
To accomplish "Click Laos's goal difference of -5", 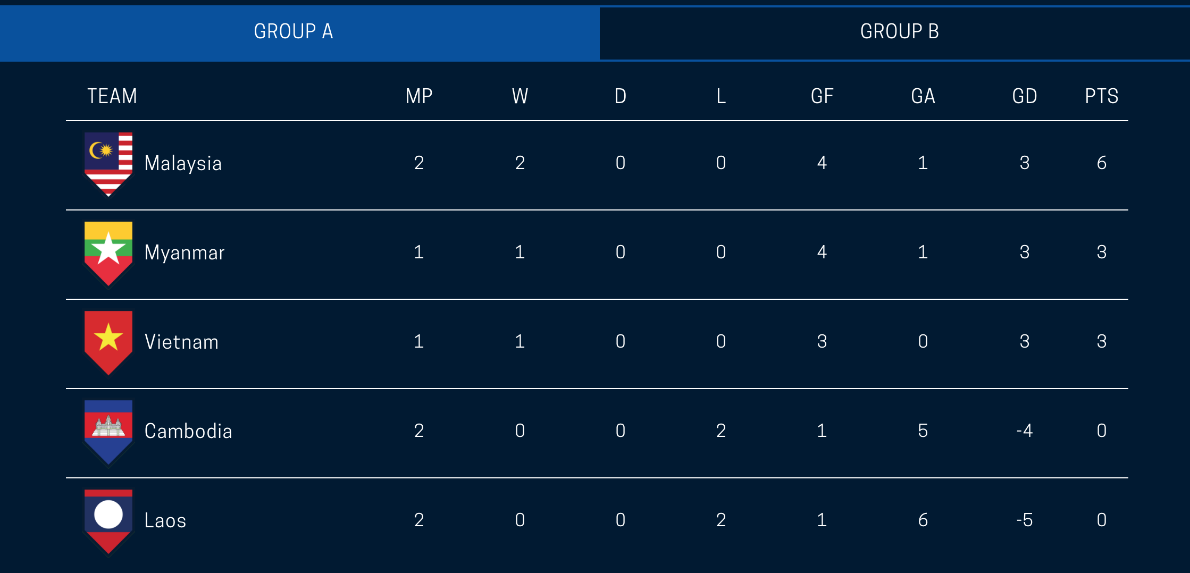I will coord(1024,520).
